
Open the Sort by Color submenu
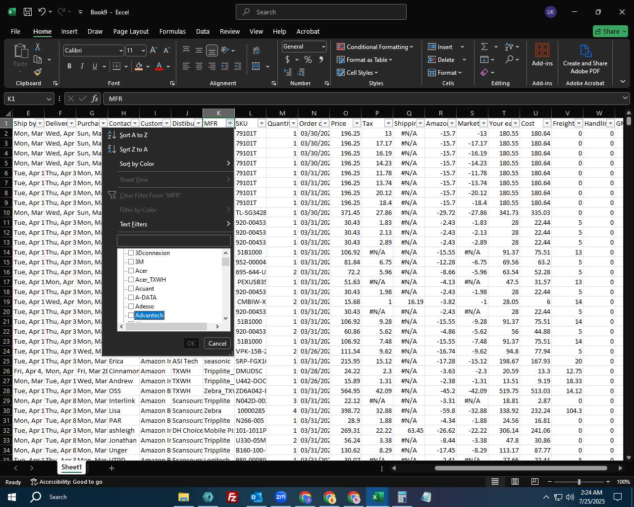pos(169,163)
